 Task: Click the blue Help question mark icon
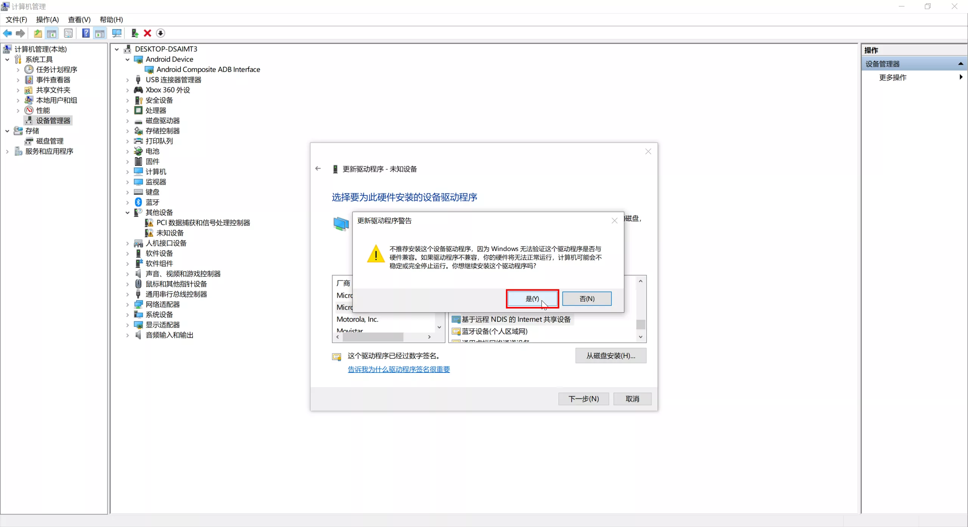(x=86, y=33)
